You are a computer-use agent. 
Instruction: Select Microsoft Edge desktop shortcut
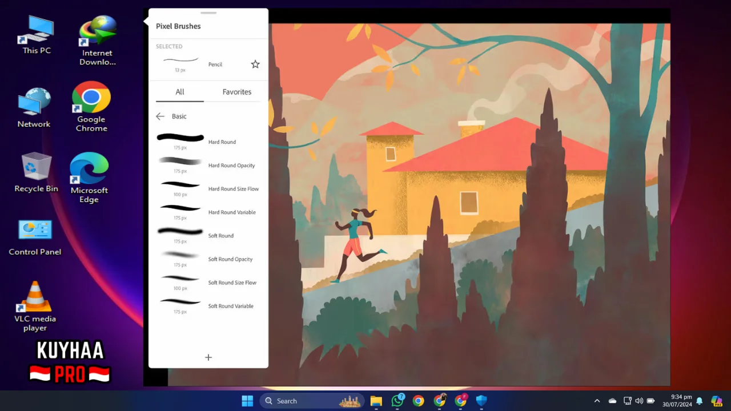pos(89,178)
